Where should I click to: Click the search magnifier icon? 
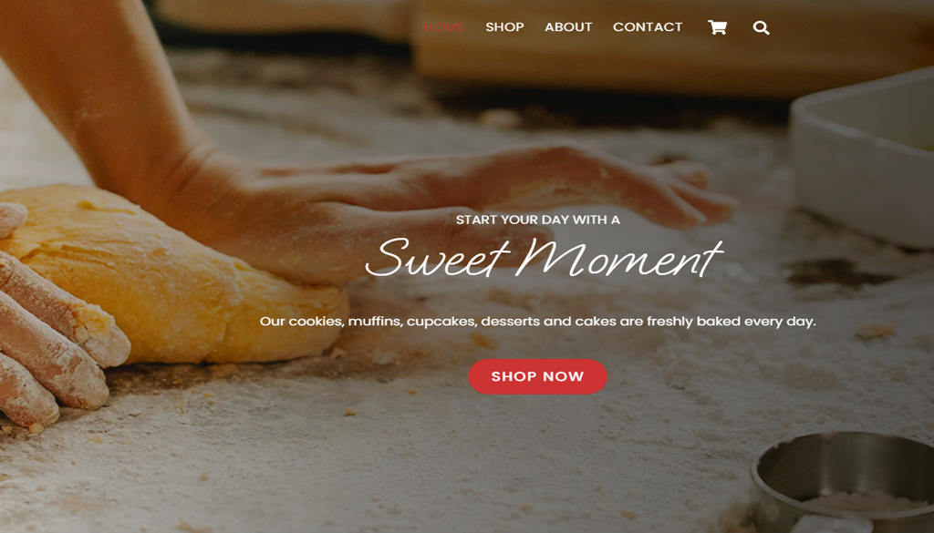click(761, 27)
